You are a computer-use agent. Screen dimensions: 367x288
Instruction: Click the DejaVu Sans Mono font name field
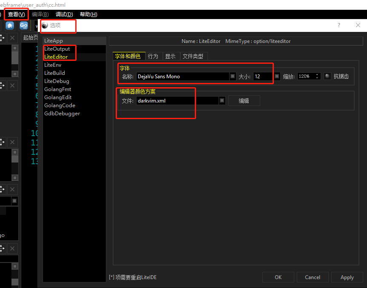tap(182, 77)
